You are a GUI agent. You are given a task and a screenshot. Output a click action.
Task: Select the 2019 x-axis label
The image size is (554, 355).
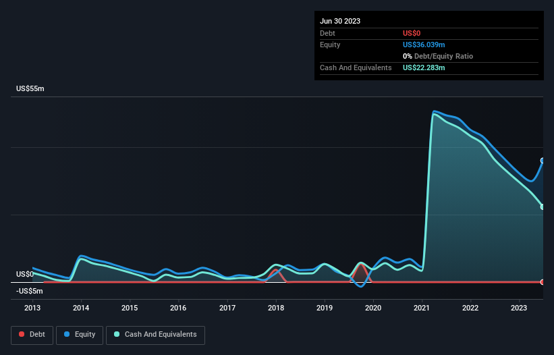(x=325, y=308)
